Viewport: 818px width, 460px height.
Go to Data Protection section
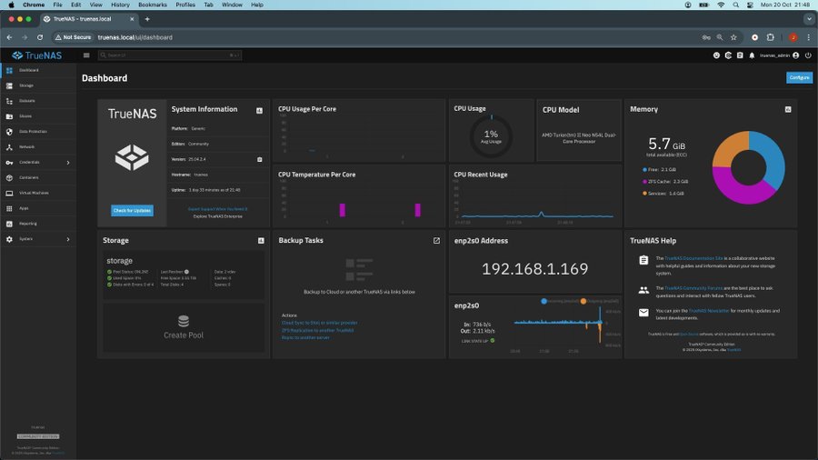pos(33,131)
